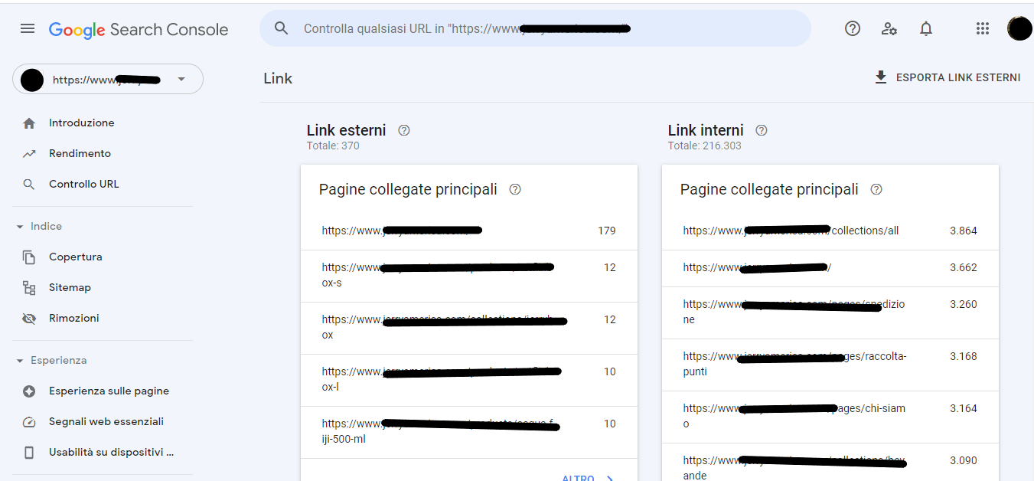
Task: Open the Copertura report
Action: 75,257
